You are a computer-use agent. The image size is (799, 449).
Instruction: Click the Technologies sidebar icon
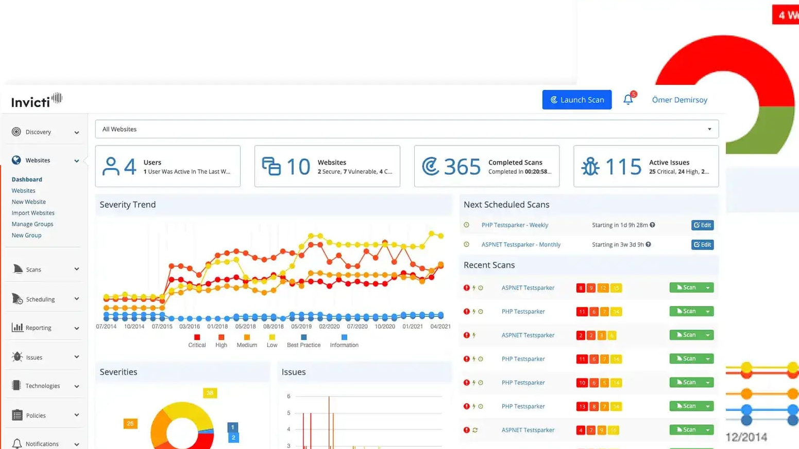pos(16,385)
